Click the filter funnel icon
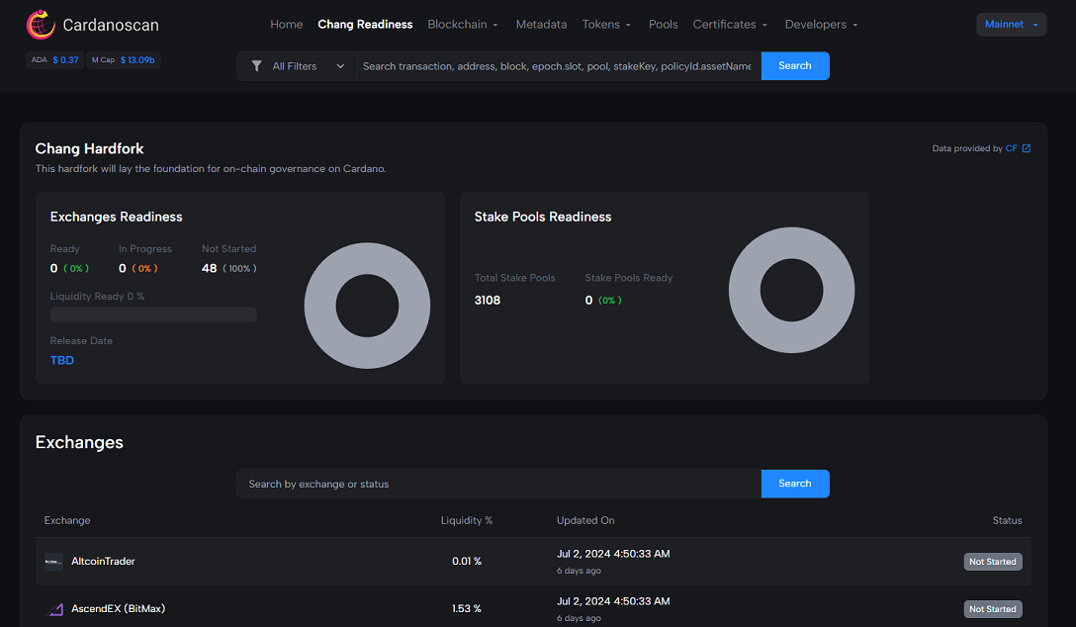Viewport: 1076px width, 627px height. click(257, 66)
